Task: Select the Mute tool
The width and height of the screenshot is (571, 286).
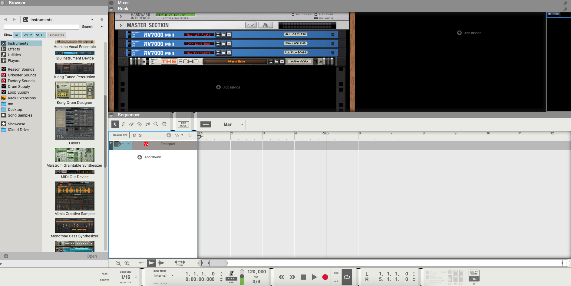Action: [147, 124]
